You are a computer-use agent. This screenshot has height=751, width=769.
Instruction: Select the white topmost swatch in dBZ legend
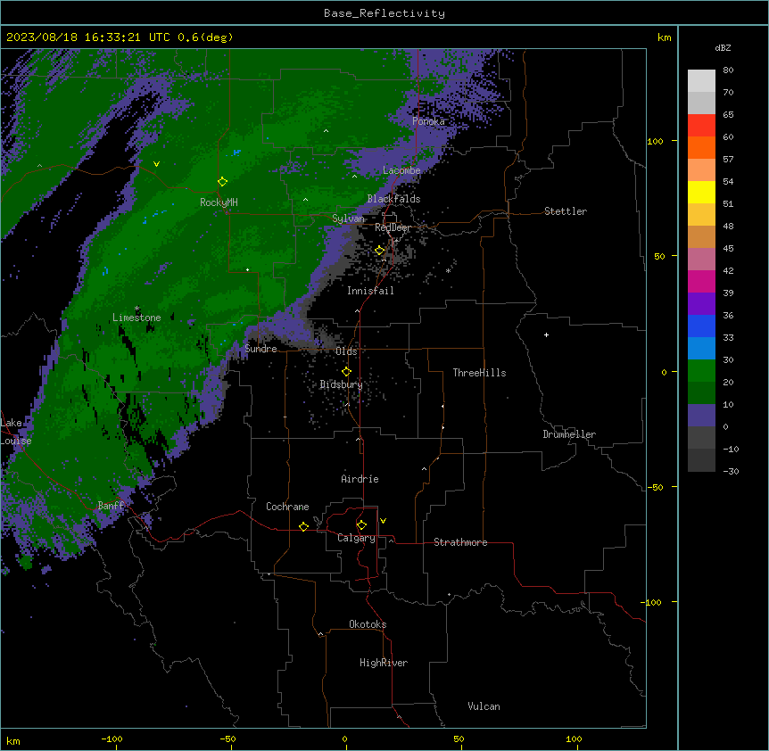tap(701, 81)
